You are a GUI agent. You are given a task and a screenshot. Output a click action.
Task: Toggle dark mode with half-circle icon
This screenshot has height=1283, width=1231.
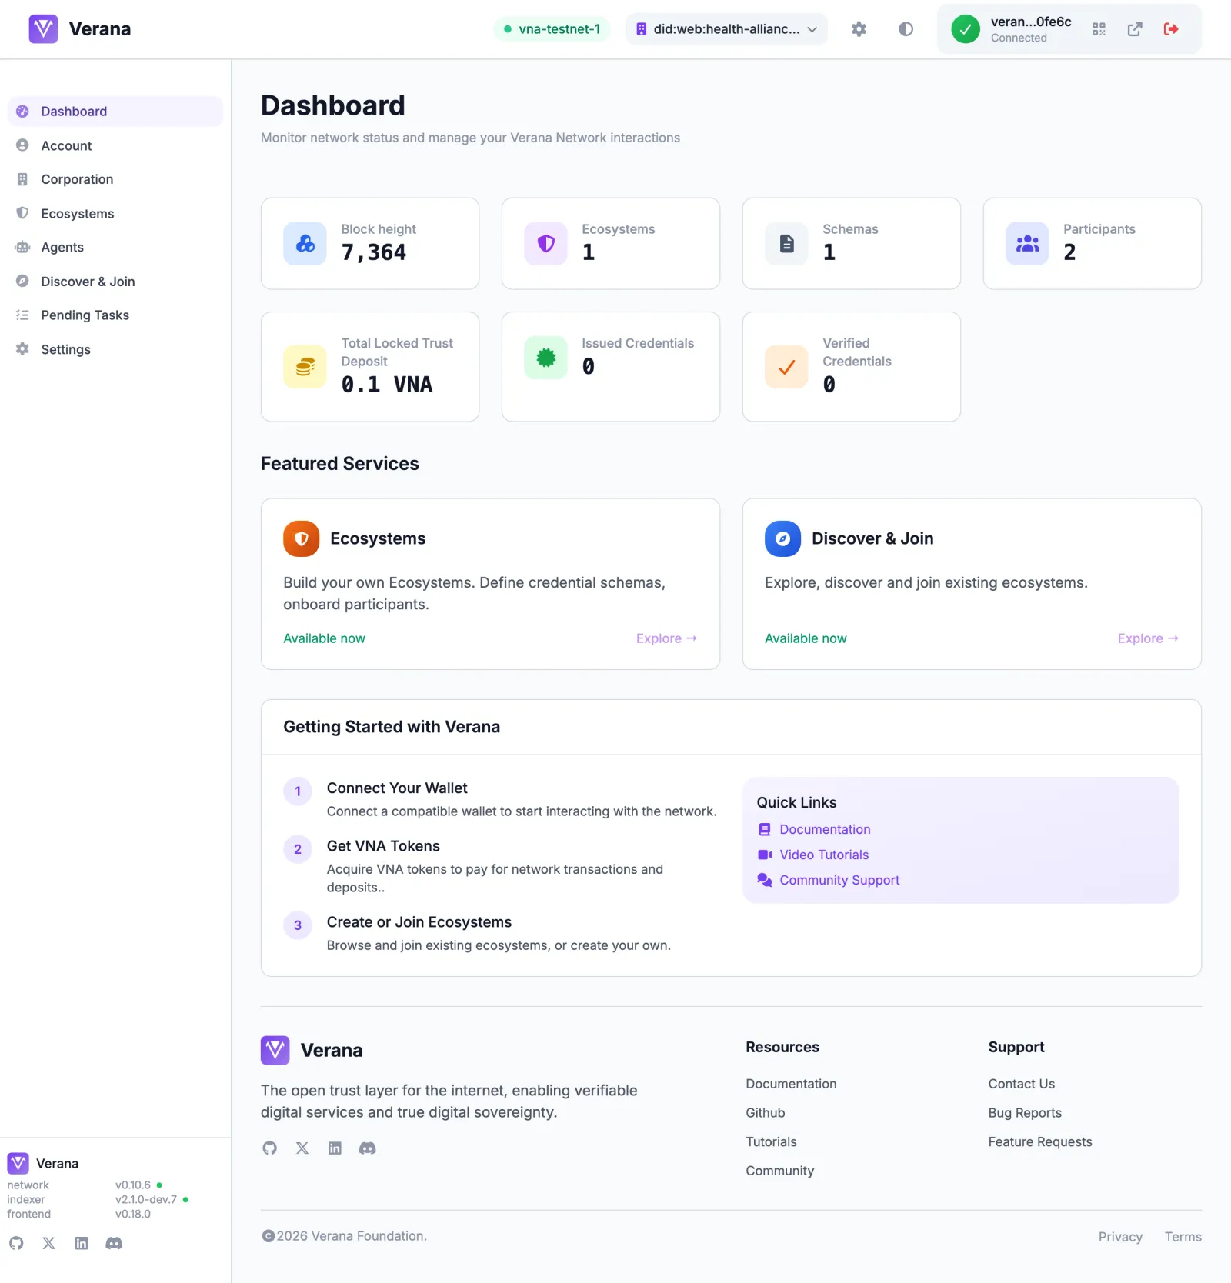(x=906, y=29)
